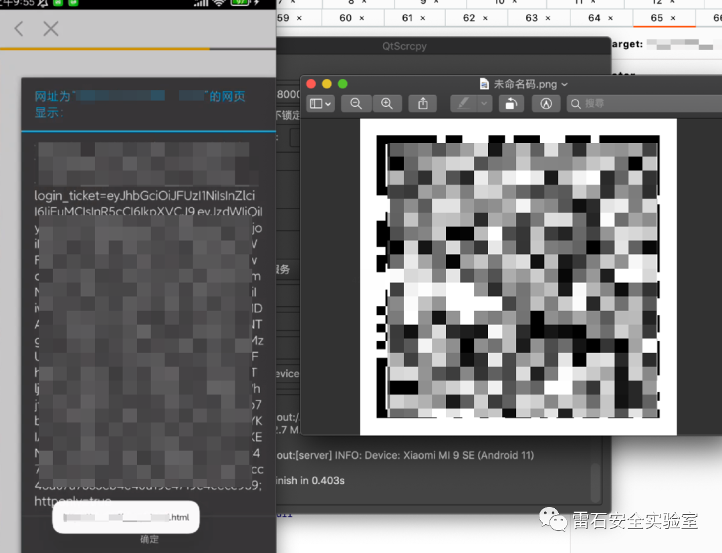Tap the back arrow in phone browser
The width and height of the screenshot is (722, 553).
(19, 29)
